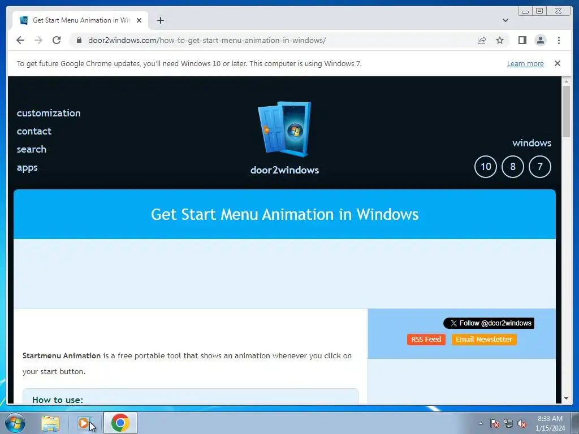Viewport: 579px width, 434px height.
Task: Open the Action Center flag icon
Action: (x=494, y=423)
